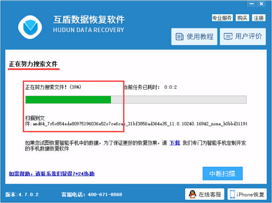This screenshot has height=203, width=272.
Task: Click the phone icon beside iPhone恢复
Action: pyautogui.click(x=232, y=195)
